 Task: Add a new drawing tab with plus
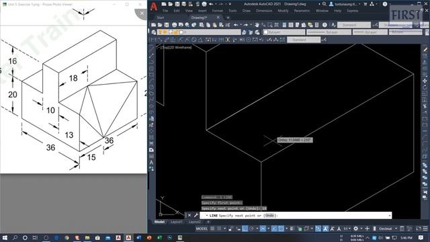point(228,17)
